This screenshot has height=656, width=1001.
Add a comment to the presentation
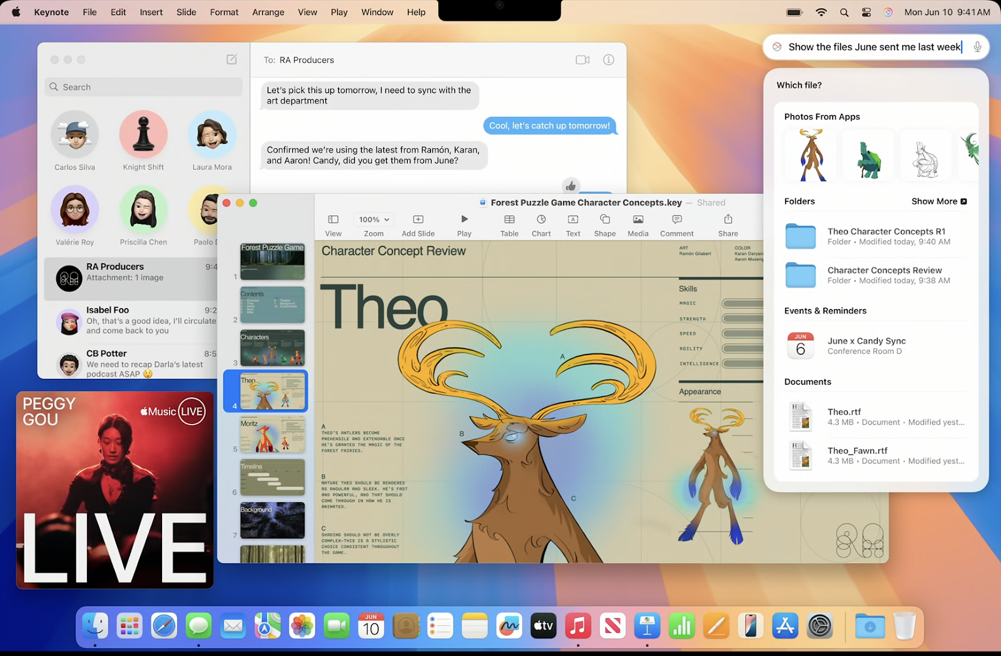tap(676, 223)
